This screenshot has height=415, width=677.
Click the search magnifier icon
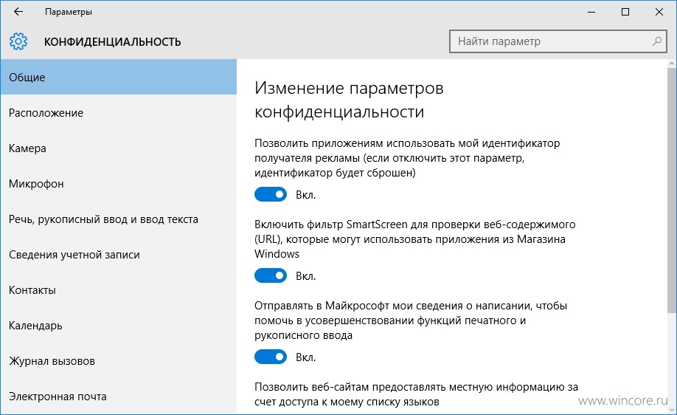tap(656, 41)
